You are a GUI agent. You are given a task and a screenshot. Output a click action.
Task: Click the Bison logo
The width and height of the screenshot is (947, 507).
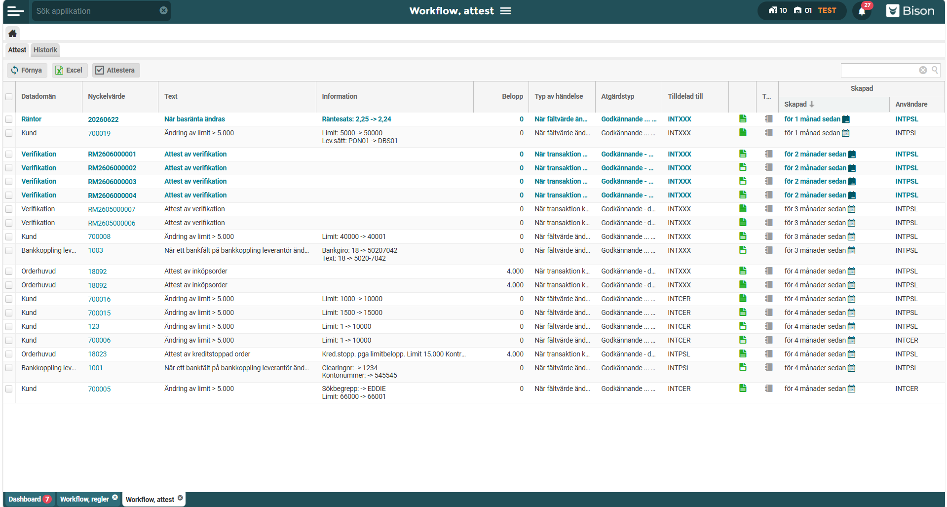tap(910, 11)
